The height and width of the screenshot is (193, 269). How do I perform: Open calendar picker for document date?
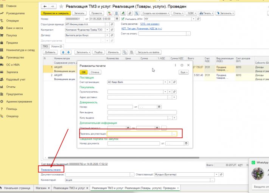pos(117,19)
